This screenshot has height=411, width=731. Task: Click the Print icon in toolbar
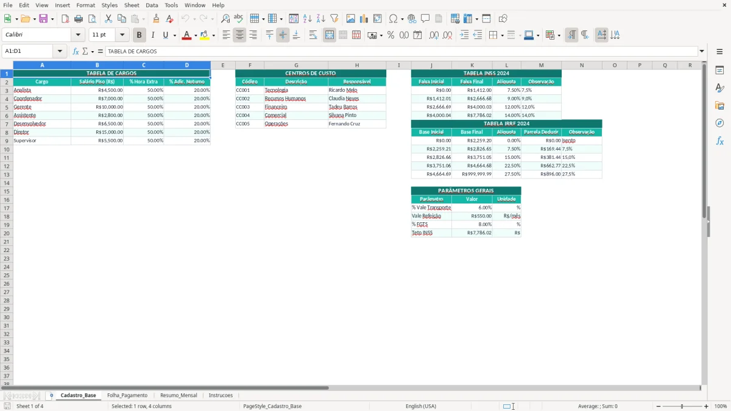[79, 19]
